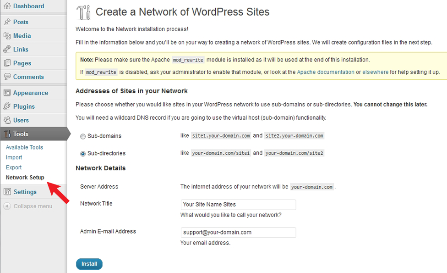Viewport: 447px width, 273px height.
Task: Click the Admin E-mail Address field
Action: [x=238, y=233]
